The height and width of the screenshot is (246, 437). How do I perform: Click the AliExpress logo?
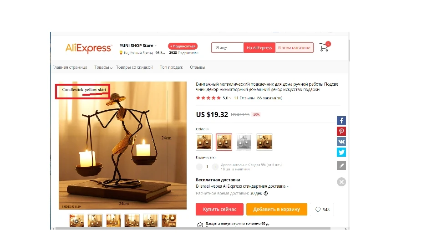[89, 48]
